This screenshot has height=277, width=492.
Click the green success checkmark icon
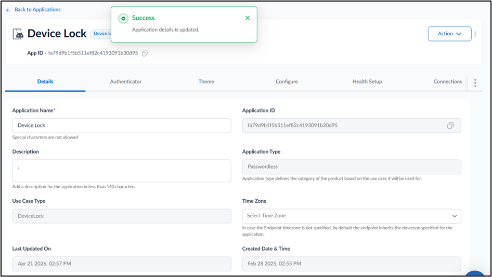pos(123,19)
